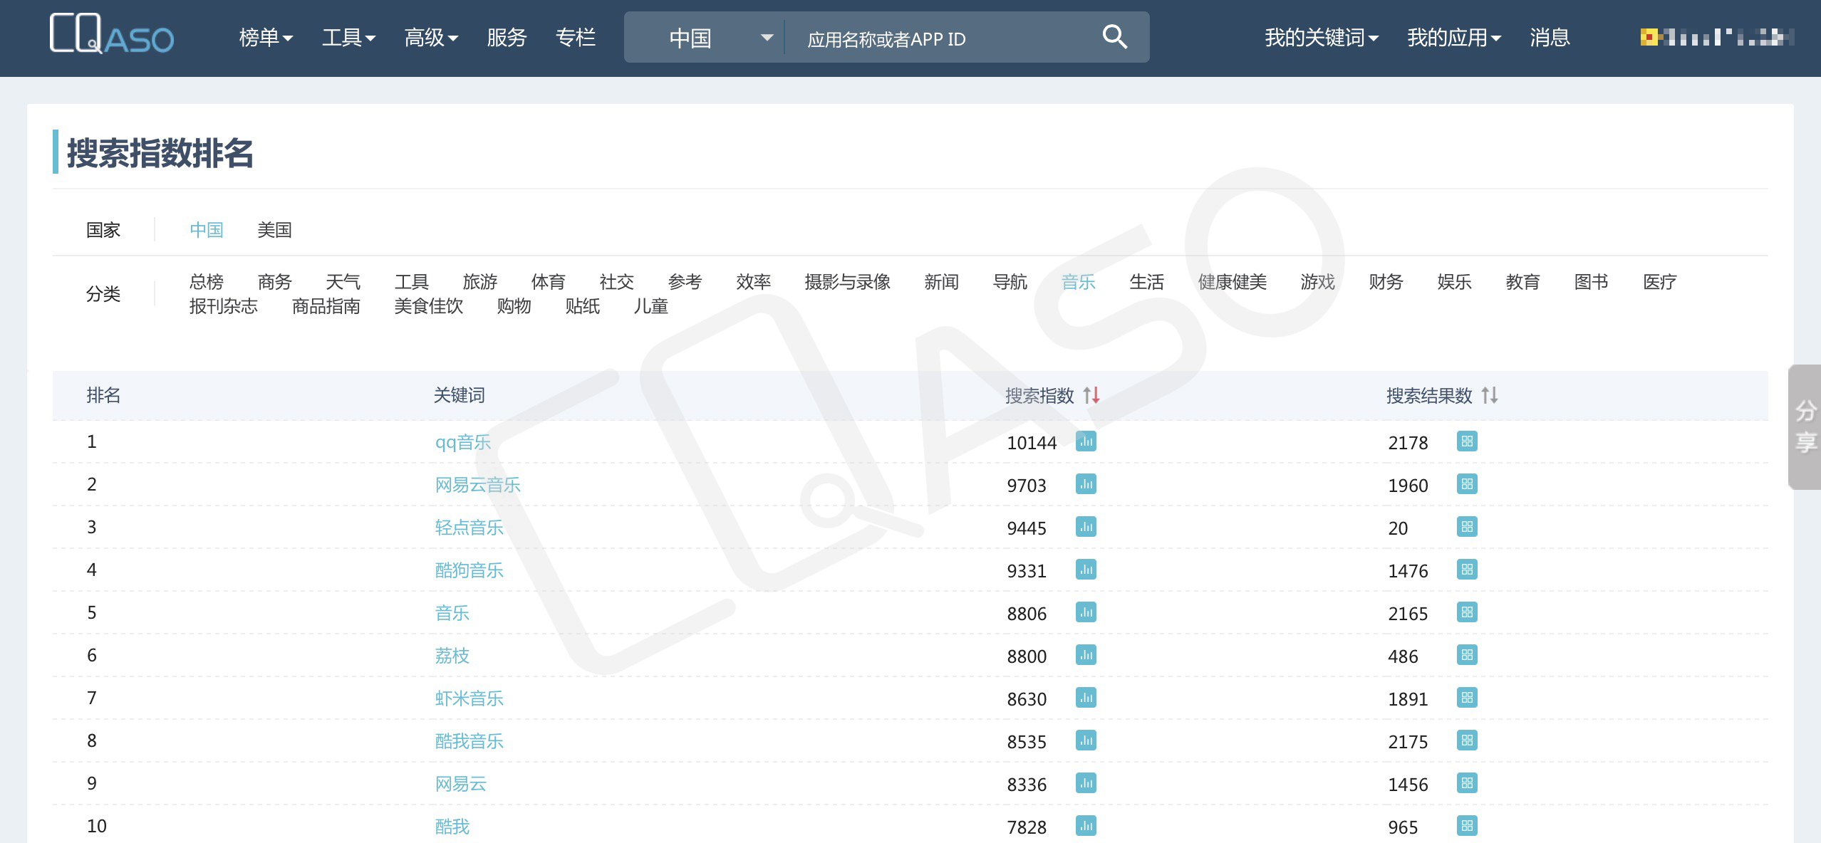Open search index chart for 网易云音乐
Image resolution: width=1821 pixels, height=843 pixels.
pos(1086,484)
